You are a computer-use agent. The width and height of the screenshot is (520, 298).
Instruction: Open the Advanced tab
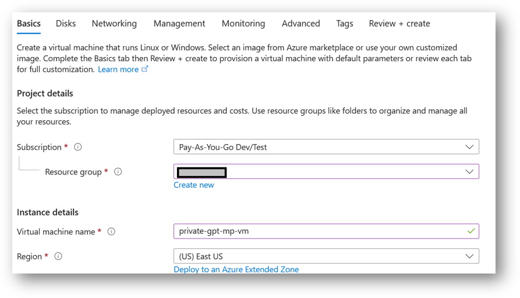(x=300, y=23)
